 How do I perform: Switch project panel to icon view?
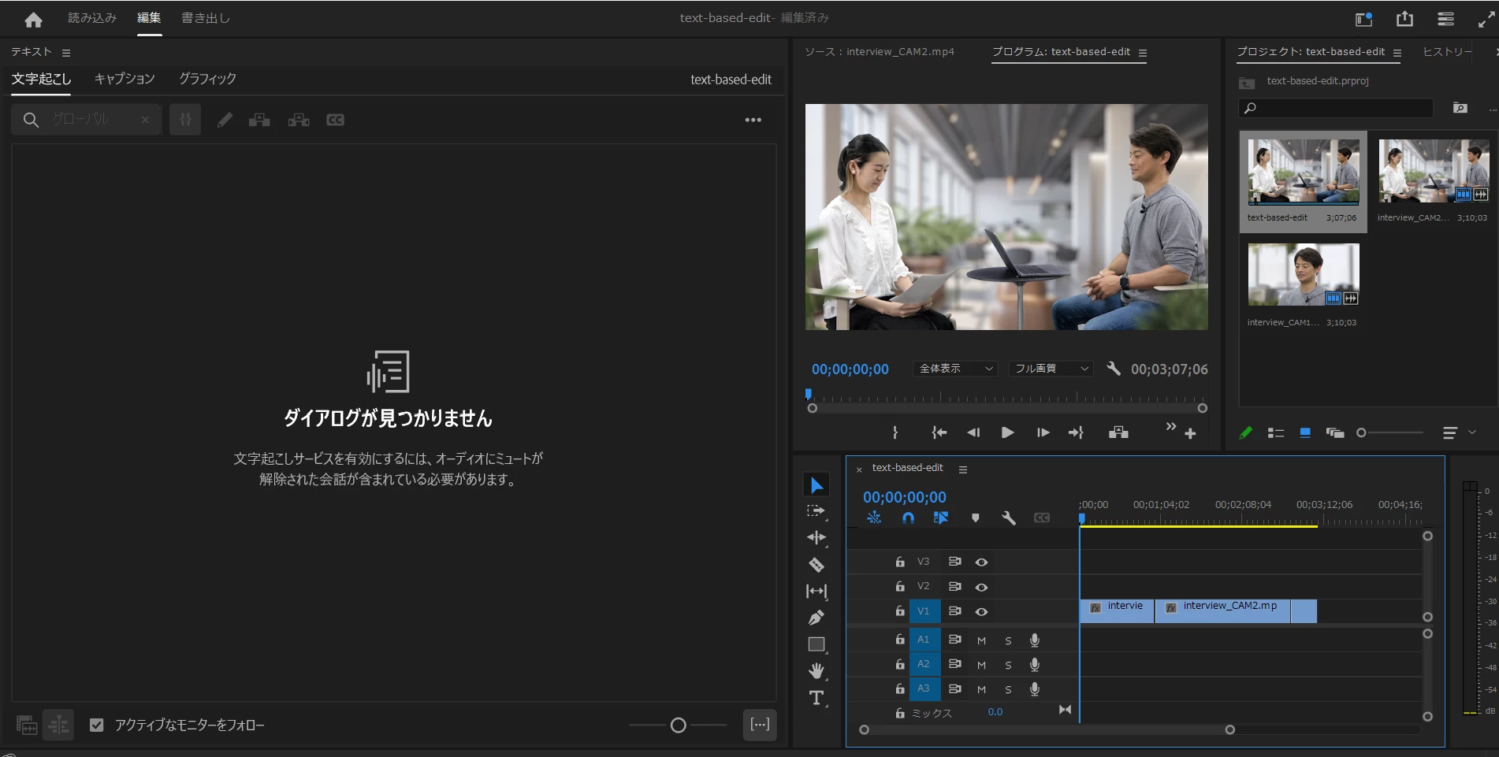click(x=1305, y=432)
